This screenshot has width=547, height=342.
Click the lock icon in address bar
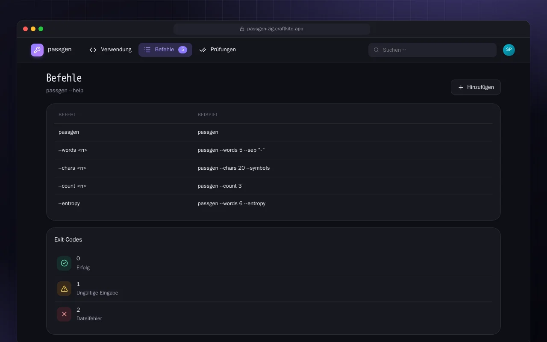point(242,29)
